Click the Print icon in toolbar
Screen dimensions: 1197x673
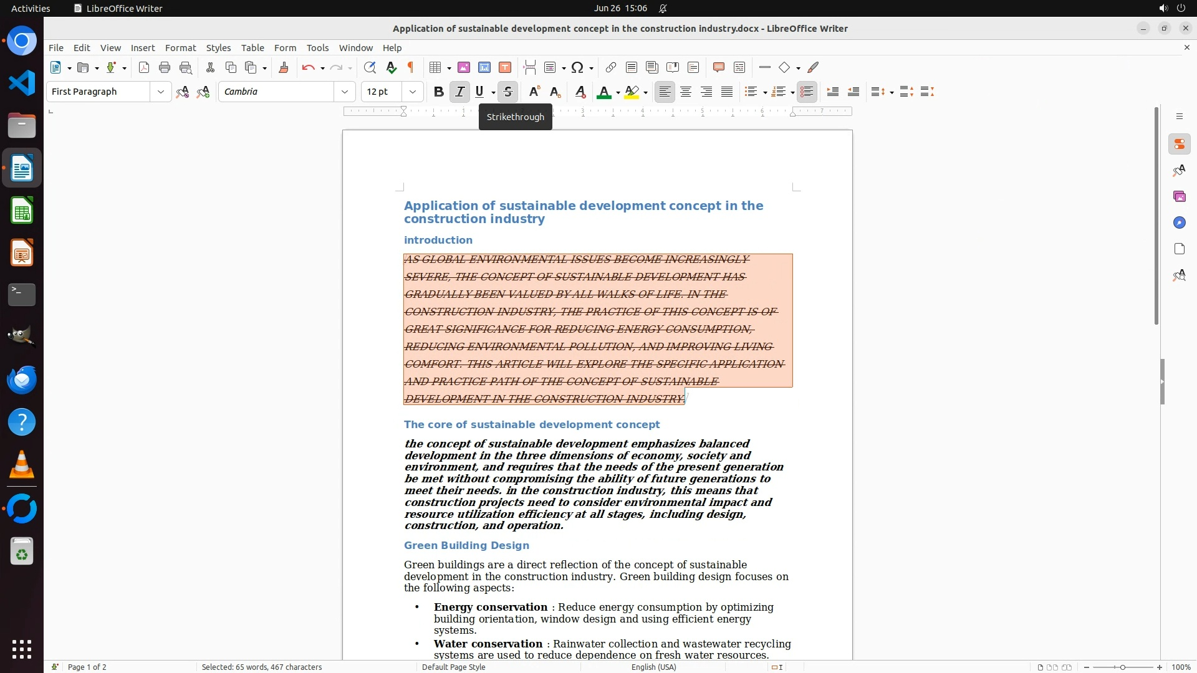[165, 68]
